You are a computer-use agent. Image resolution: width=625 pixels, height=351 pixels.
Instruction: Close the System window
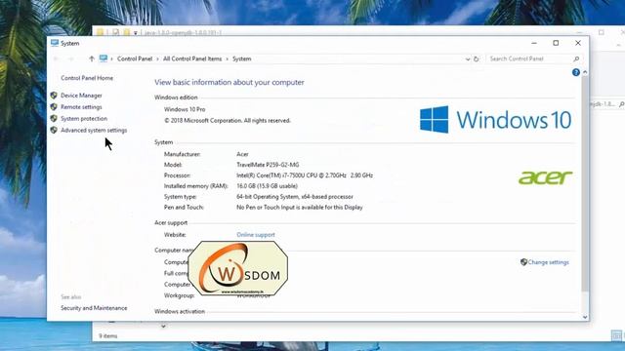coord(578,43)
